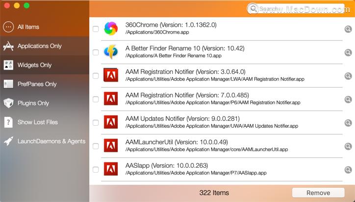Open LaunchDaemons & Agents
The image size is (355, 202).
[45, 141]
